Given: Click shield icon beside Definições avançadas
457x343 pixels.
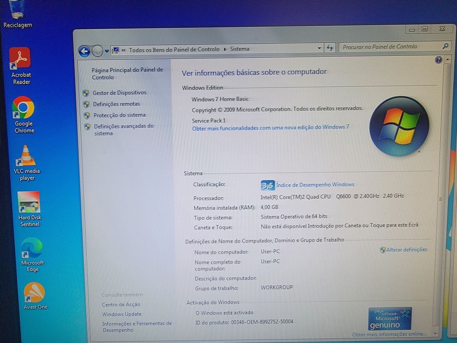Looking at the screenshot, I should (87, 126).
